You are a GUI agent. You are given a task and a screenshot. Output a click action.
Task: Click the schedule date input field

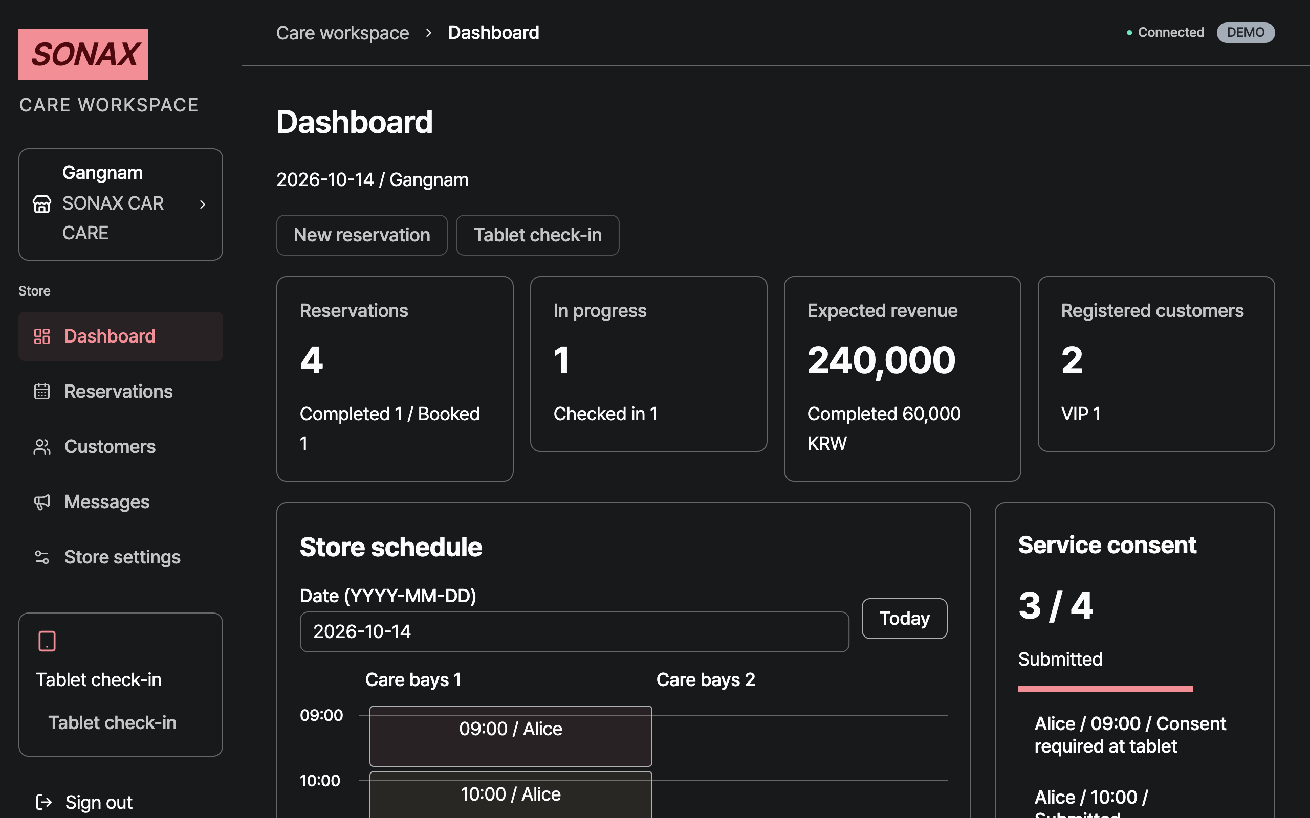574,631
